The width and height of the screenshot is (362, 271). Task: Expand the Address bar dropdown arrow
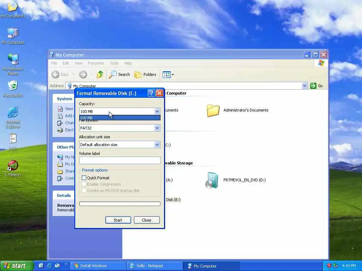pos(304,86)
